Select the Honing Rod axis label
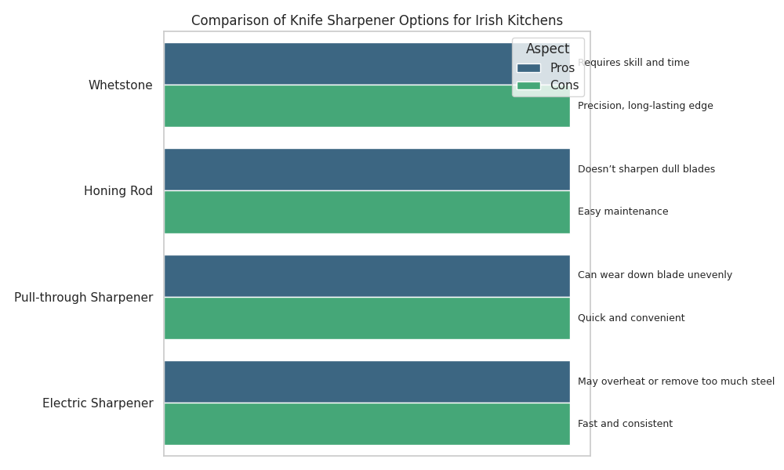The height and width of the screenshot is (470, 784). (118, 191)
